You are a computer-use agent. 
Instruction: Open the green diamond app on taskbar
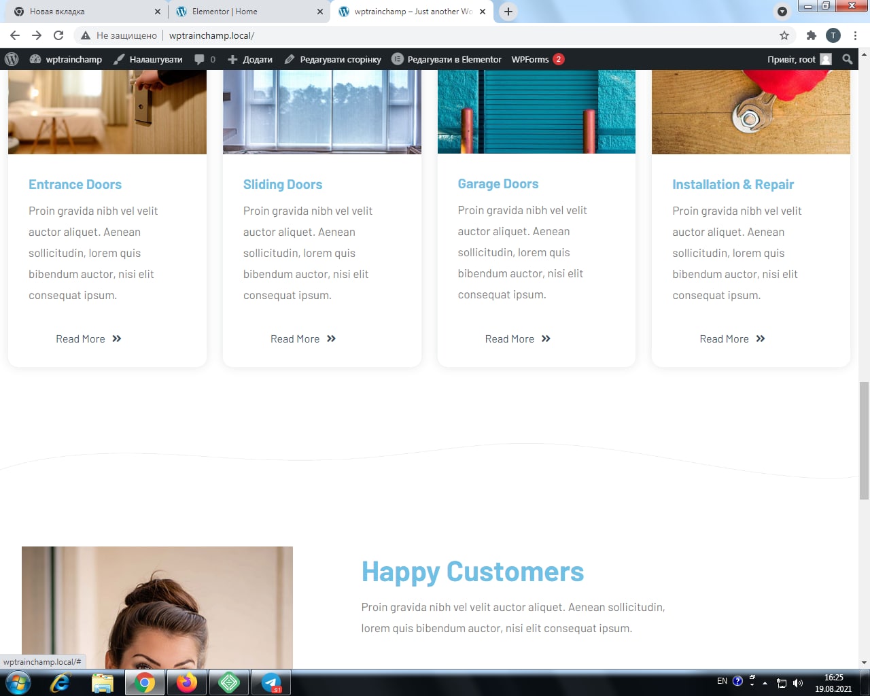(x=229, y=682)
